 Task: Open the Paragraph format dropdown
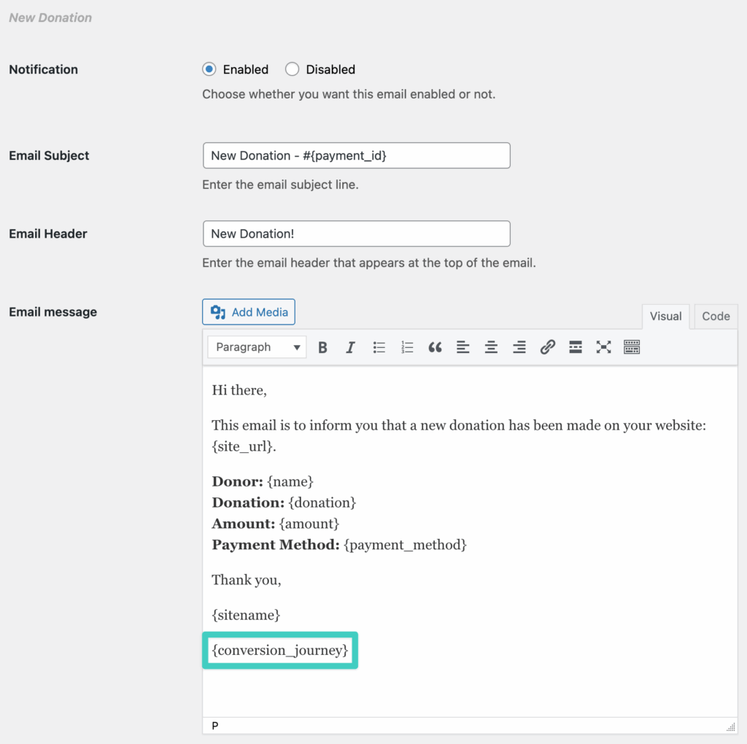click(x=258, y=347)
